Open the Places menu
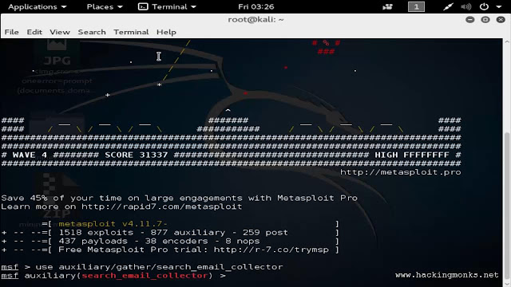Screen dimensions: 511x287 (105, 7)
